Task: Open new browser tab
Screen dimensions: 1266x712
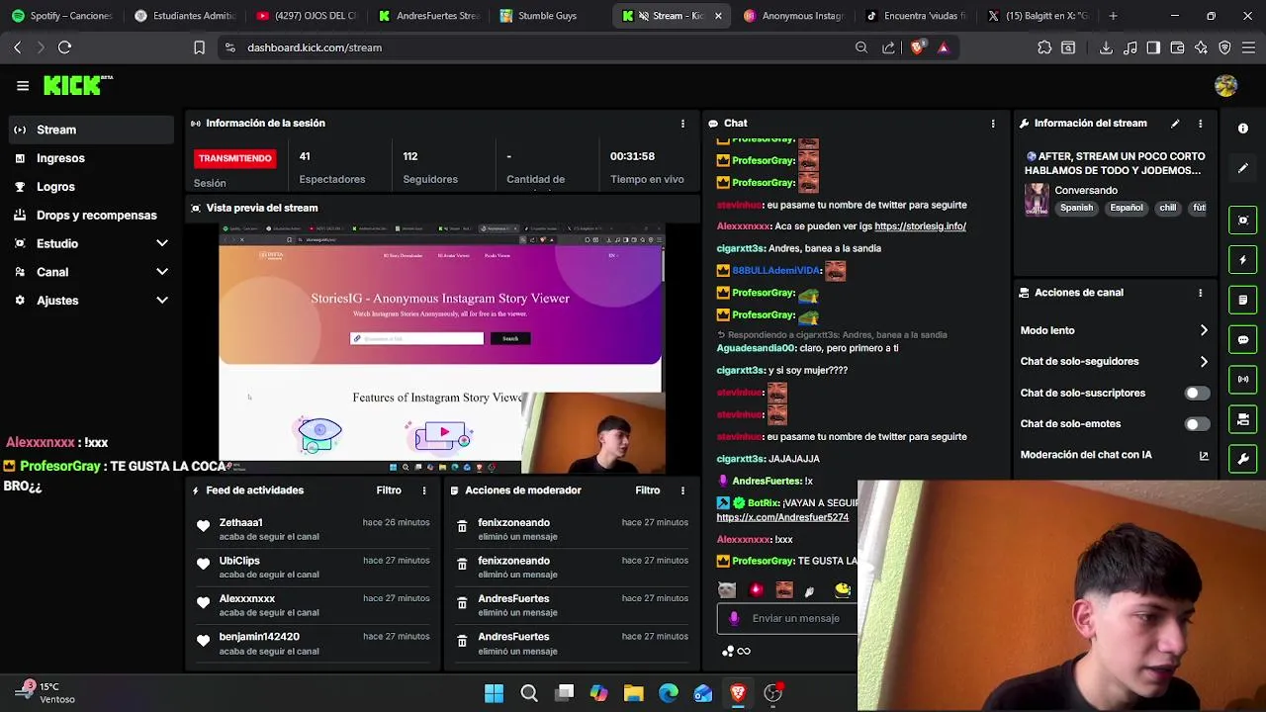Action: coord(1113,16)
